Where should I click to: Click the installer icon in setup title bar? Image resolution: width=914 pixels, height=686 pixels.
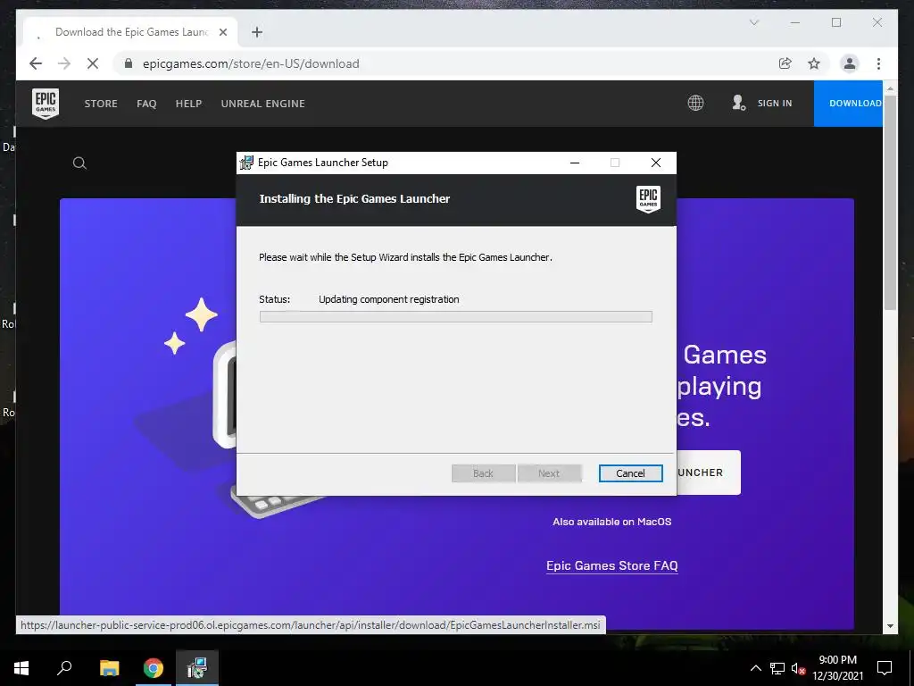246,163
